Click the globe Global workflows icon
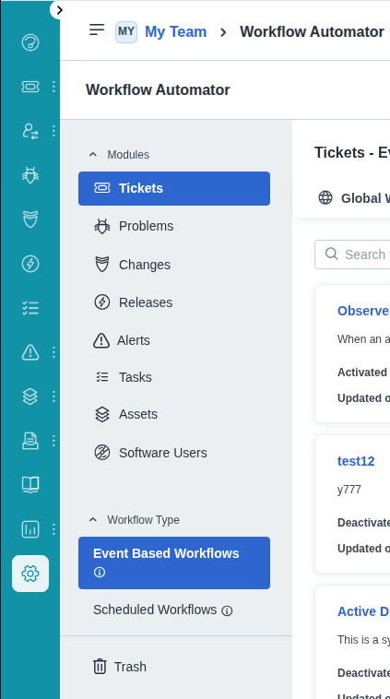The height and width of the screenshot is (699, 390). (x=325, y=197)
